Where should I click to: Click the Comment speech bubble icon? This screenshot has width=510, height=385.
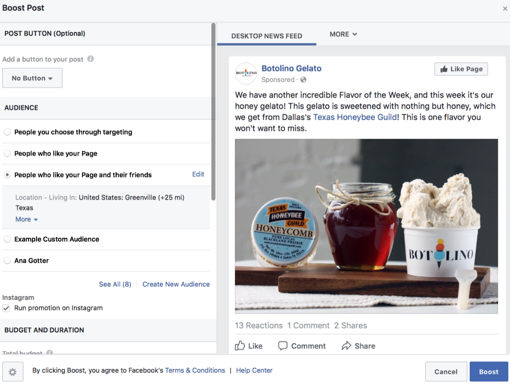[283, 346]
